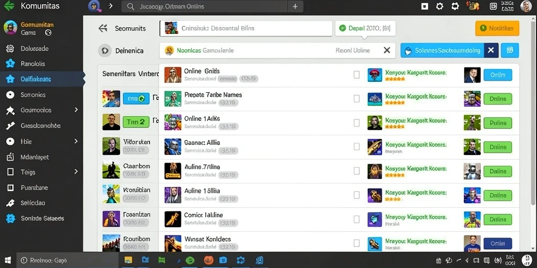
Task: Click blue Onlim button in first row
Action: (498, 75)
